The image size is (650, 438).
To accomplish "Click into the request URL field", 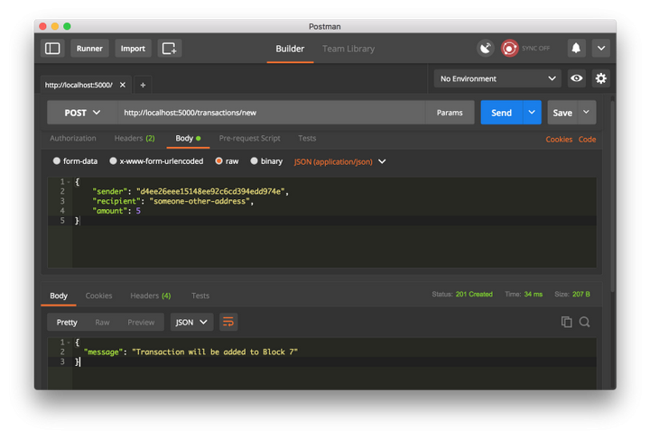I will 271,113.
